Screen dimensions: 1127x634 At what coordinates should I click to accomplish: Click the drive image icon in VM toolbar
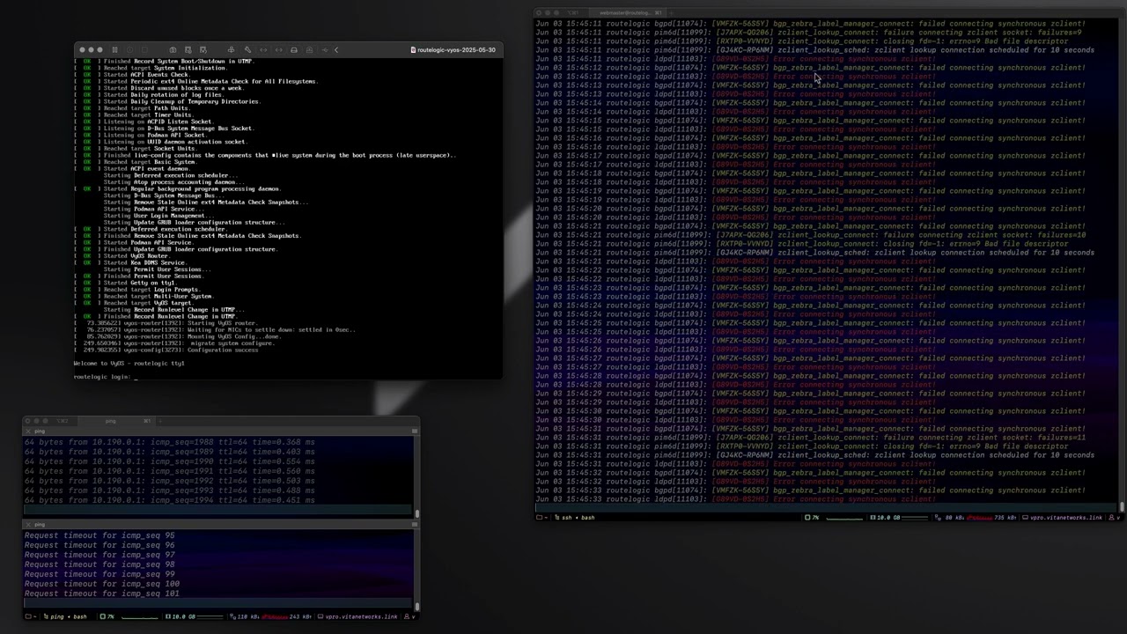tap(294, 50)
